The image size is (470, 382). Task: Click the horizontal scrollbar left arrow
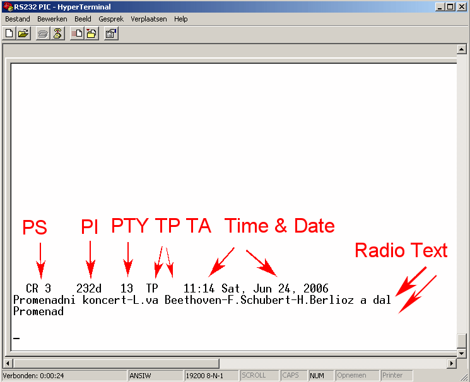click(8, 364)
